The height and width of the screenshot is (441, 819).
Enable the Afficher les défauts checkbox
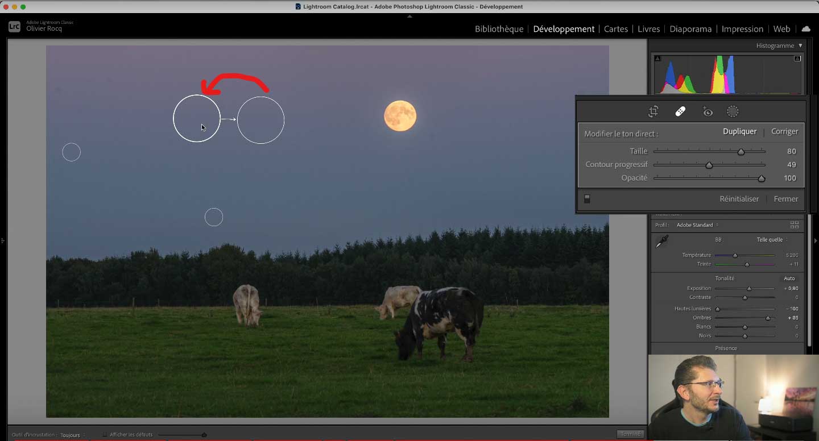coord(105,435)
